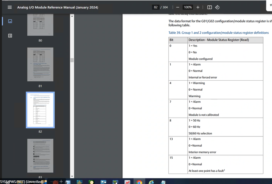Zoom out with the minus button

[178, 7]
